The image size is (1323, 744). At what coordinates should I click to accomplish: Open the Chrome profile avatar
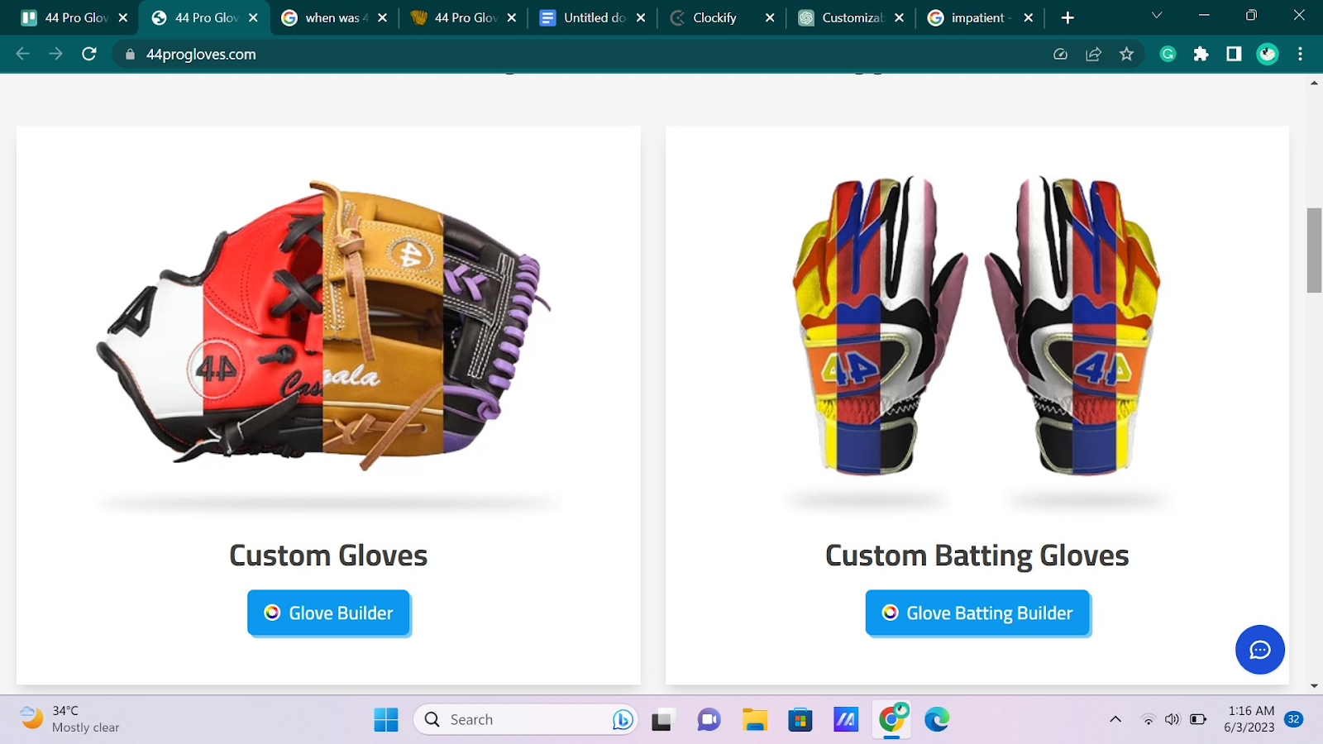click(1268, 55)
